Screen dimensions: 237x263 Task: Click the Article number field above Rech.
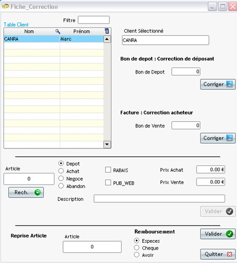29,179
